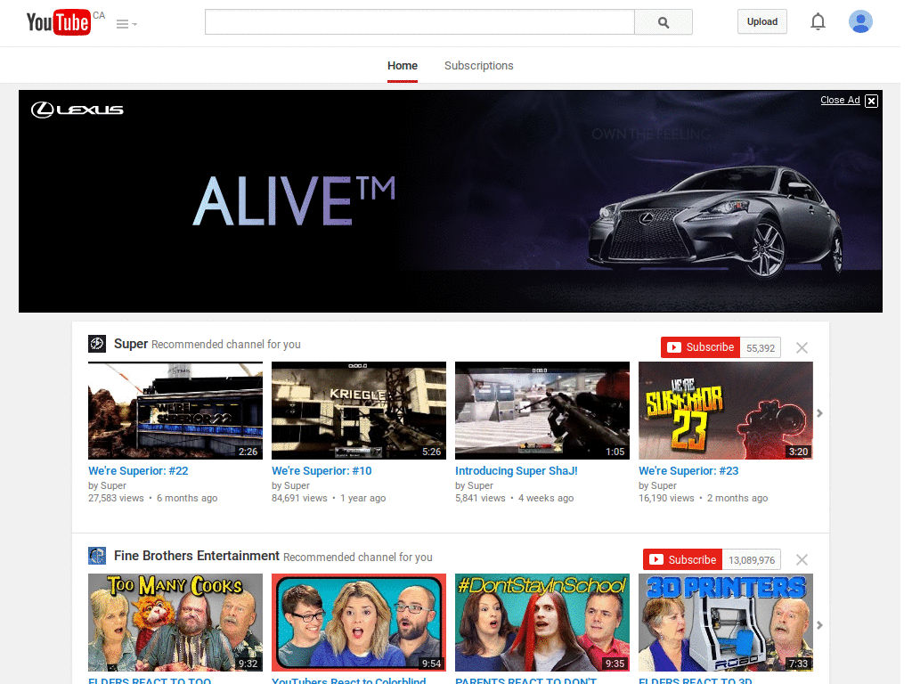Viewport: 912px width, 684px height.
Task: Switch to the Subscriptions tab
Action: tap(478, 66)
